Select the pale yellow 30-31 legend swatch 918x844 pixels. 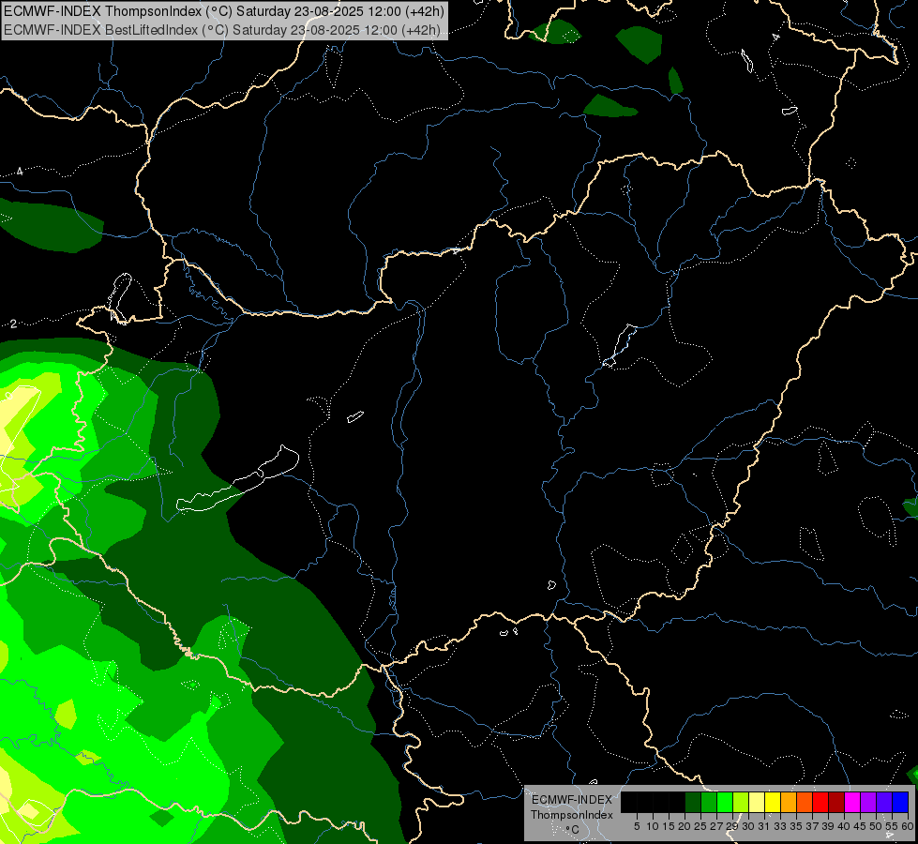(x=757, y=802)
